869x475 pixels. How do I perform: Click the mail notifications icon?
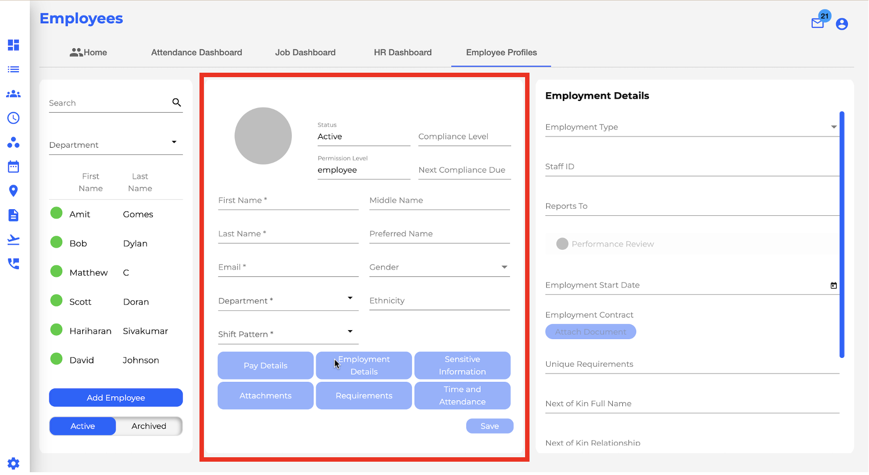(817, 23)
